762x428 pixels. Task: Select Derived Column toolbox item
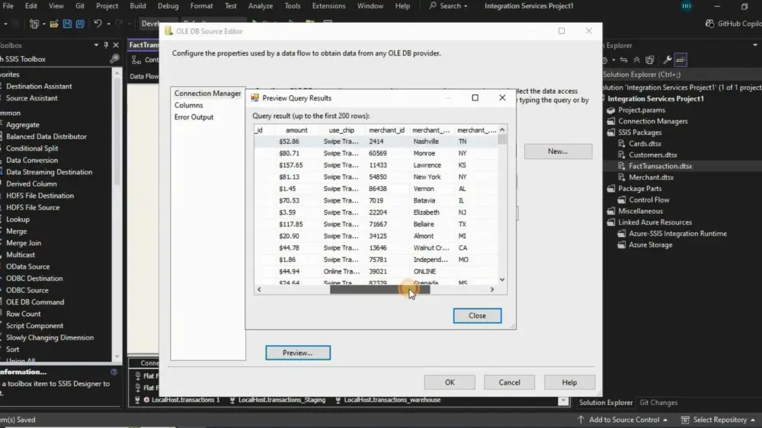(x=31, y=184)
